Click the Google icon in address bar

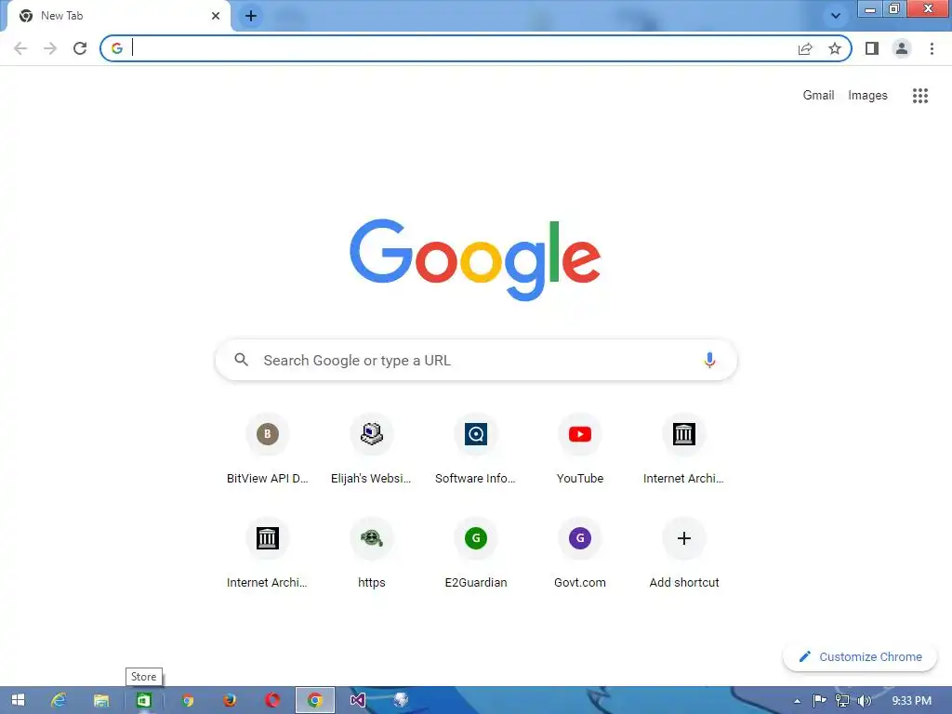[117, 48]
